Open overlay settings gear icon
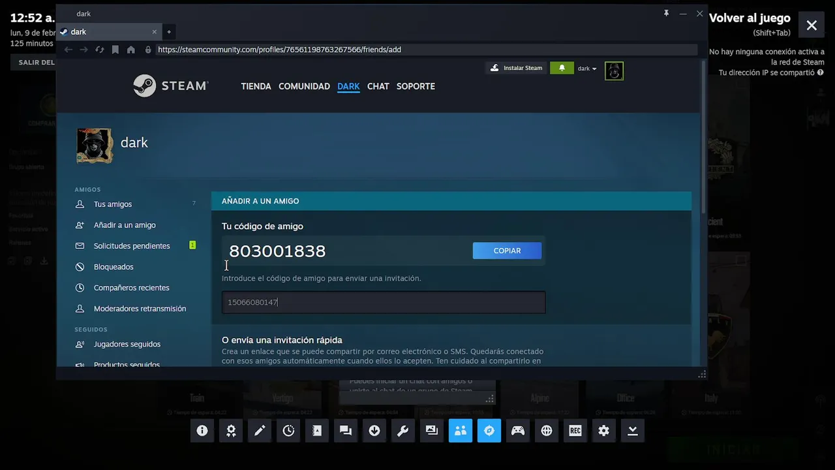 604,431
